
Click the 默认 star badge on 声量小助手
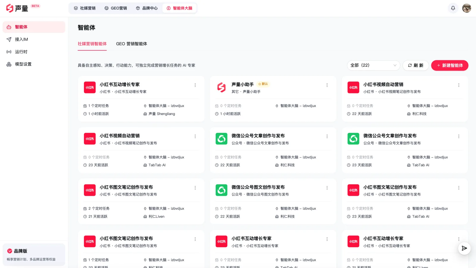point(263,84)
